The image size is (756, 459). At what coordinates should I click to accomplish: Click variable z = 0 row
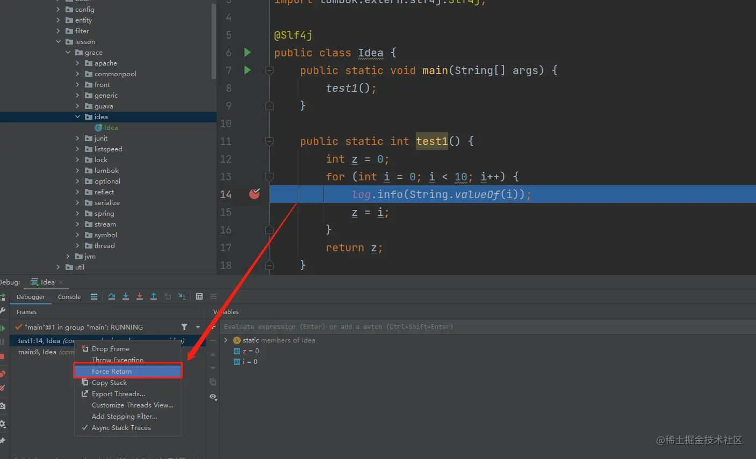click(246, 351)
